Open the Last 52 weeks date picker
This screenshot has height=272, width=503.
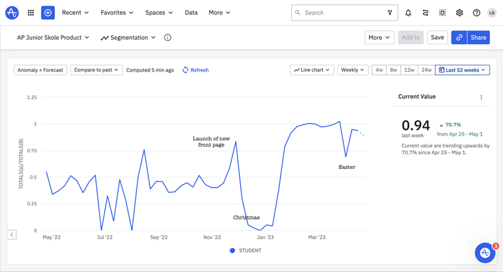[462, 70]
